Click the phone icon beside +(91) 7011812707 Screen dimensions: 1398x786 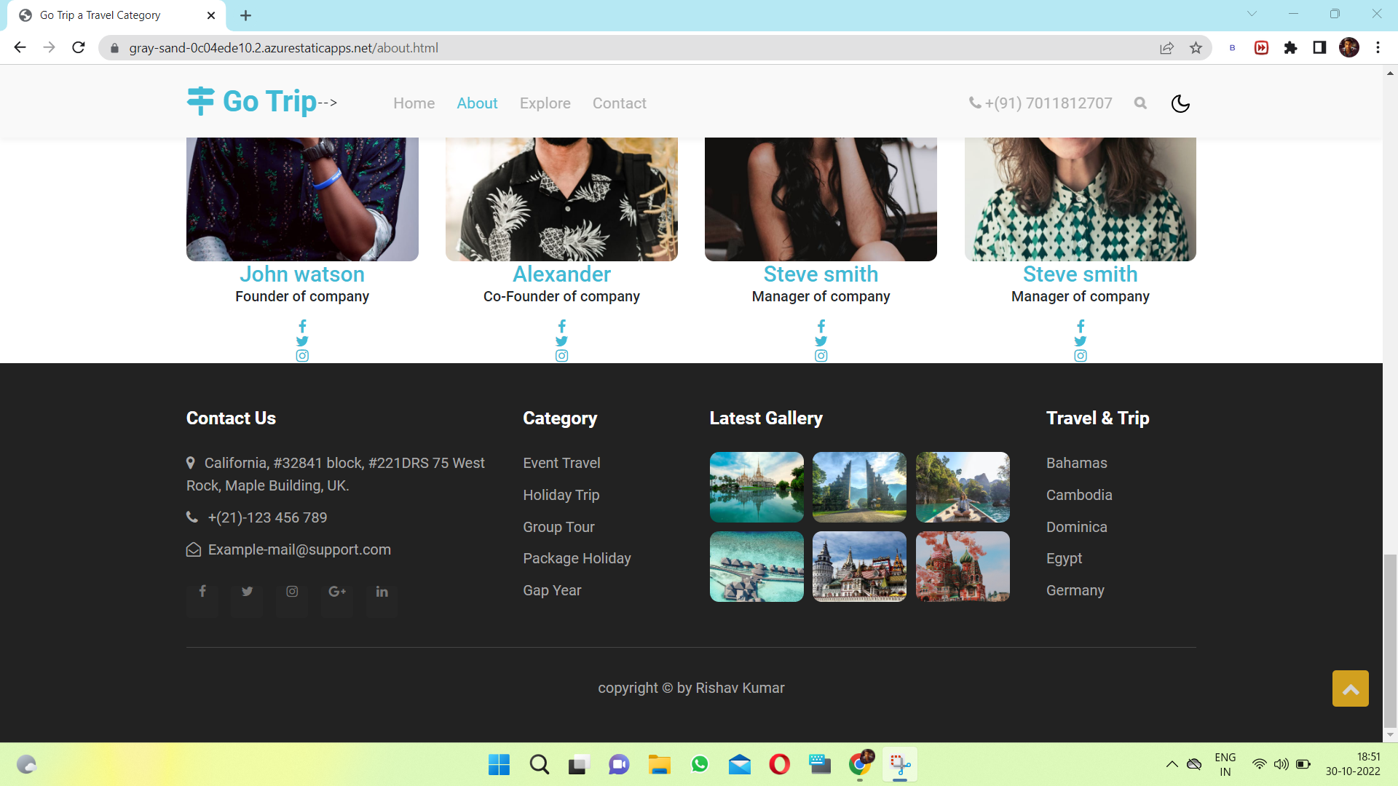pyautogui.click(x=974, y=103)
